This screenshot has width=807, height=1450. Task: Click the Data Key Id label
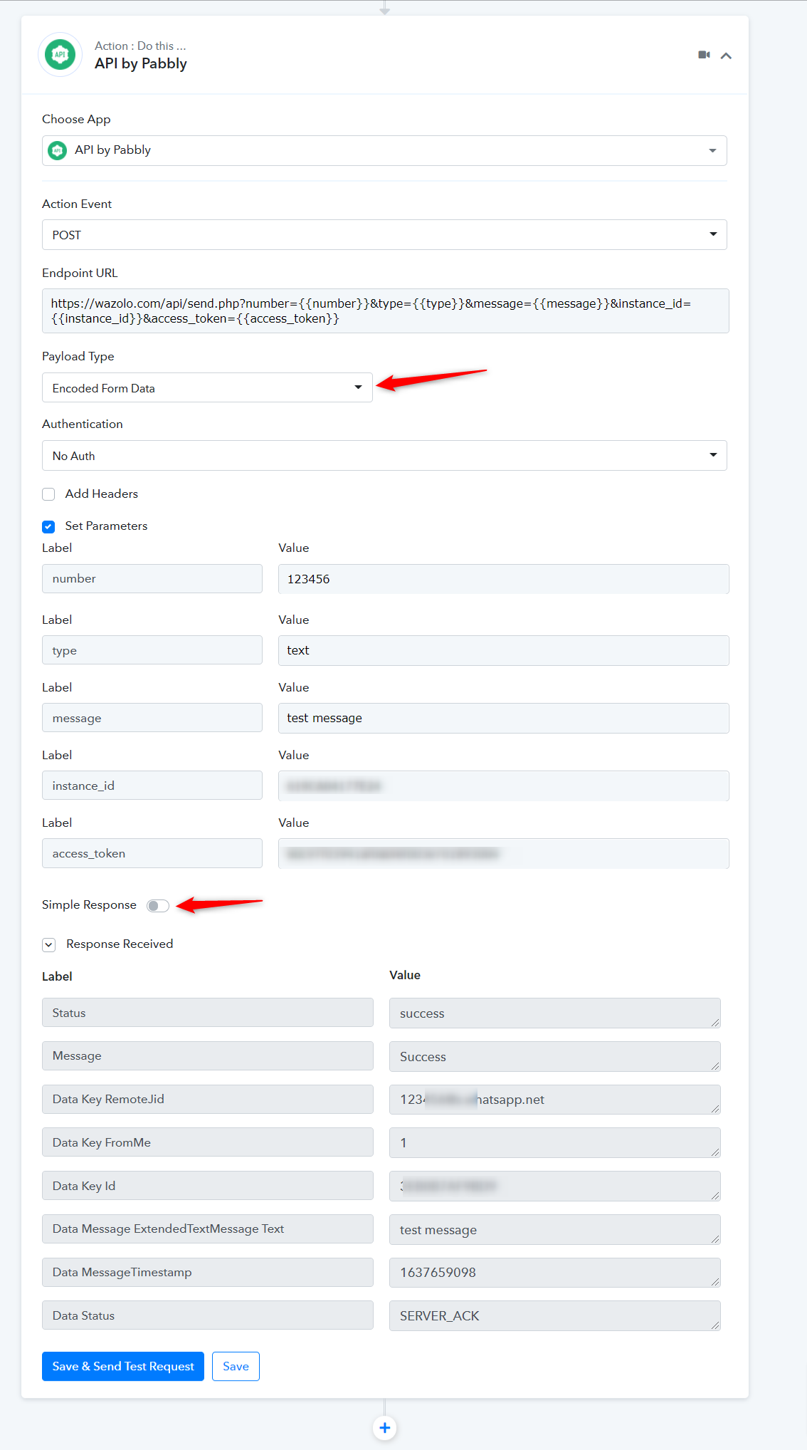208,1186
